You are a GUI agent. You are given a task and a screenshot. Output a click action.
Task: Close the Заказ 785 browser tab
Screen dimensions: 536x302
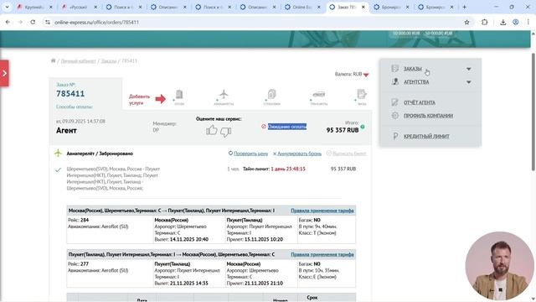363,7
